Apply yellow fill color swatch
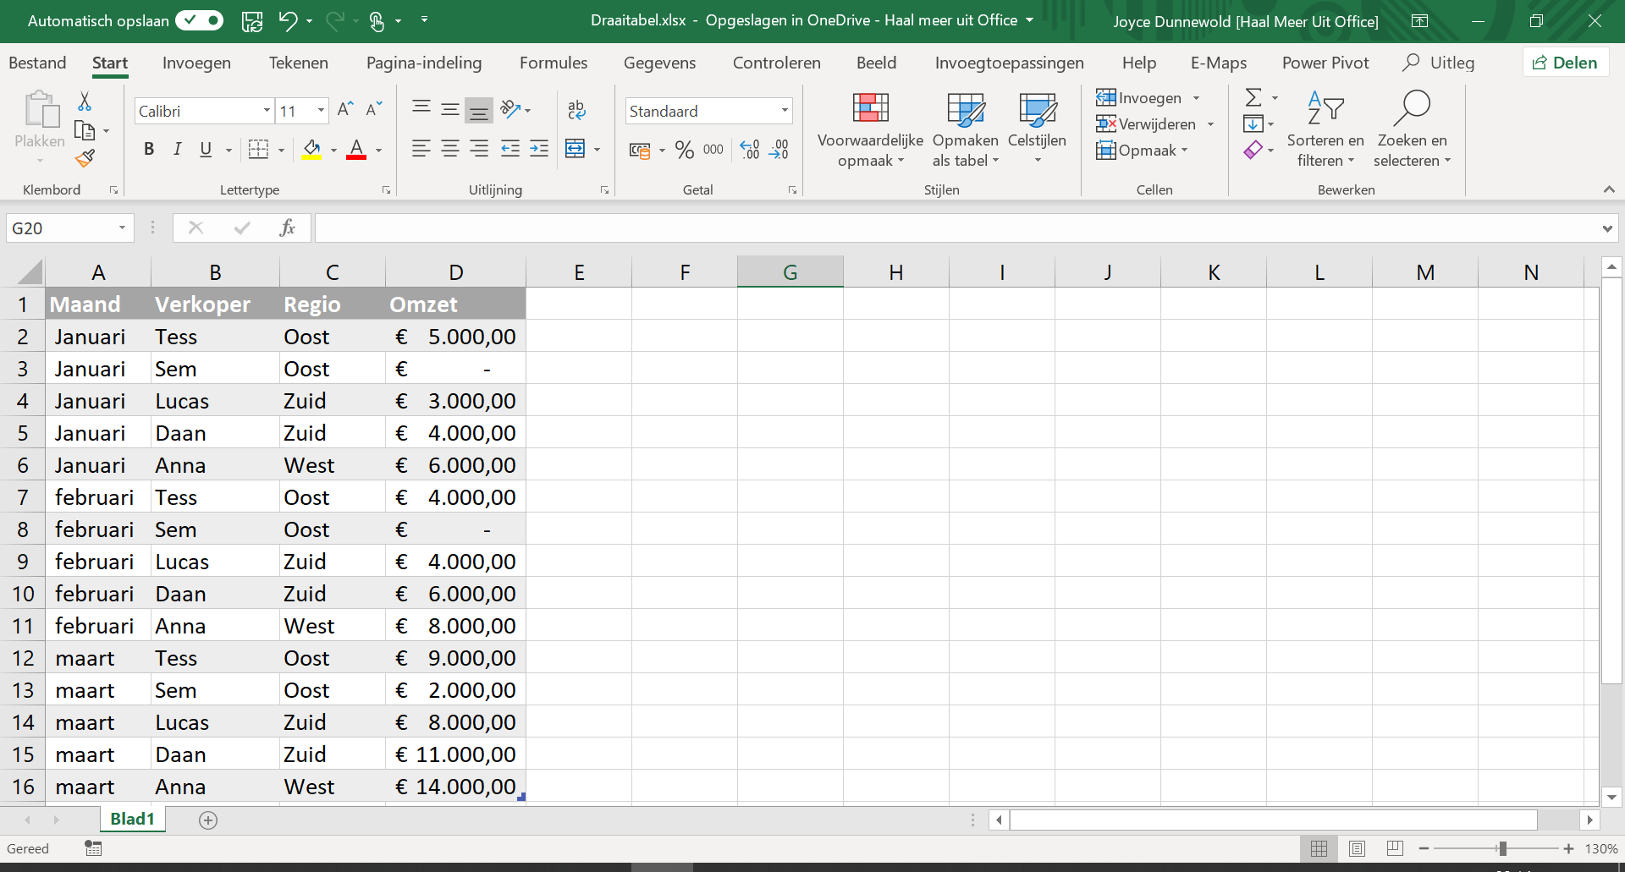The image size is (1625, 872). coord(311,150)
